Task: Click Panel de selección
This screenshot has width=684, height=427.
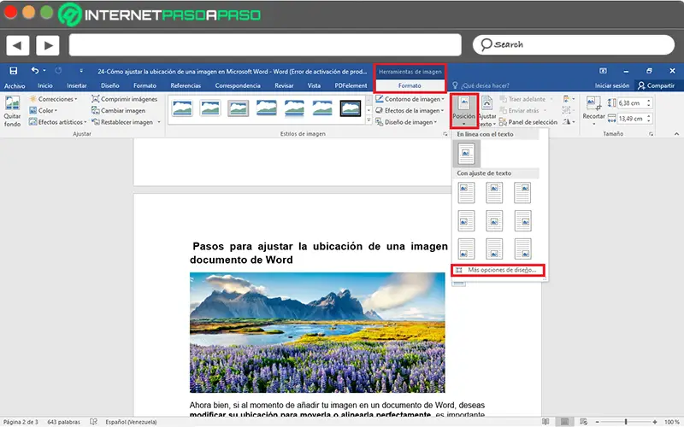Action: tap(528, 122)
